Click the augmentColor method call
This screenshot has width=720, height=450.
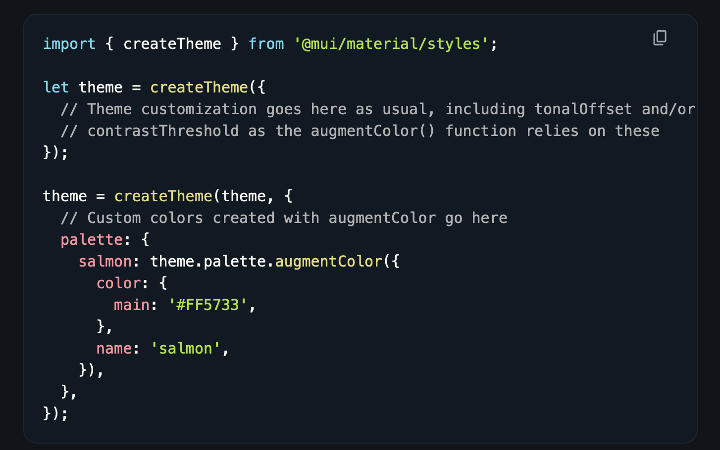tap(329, 262)
